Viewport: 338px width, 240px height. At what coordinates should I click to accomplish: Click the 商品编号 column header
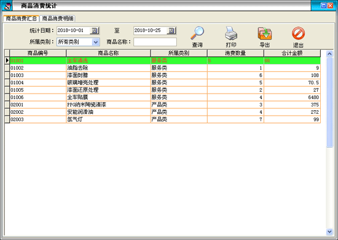pyautogui.click(x=38, y=53)
